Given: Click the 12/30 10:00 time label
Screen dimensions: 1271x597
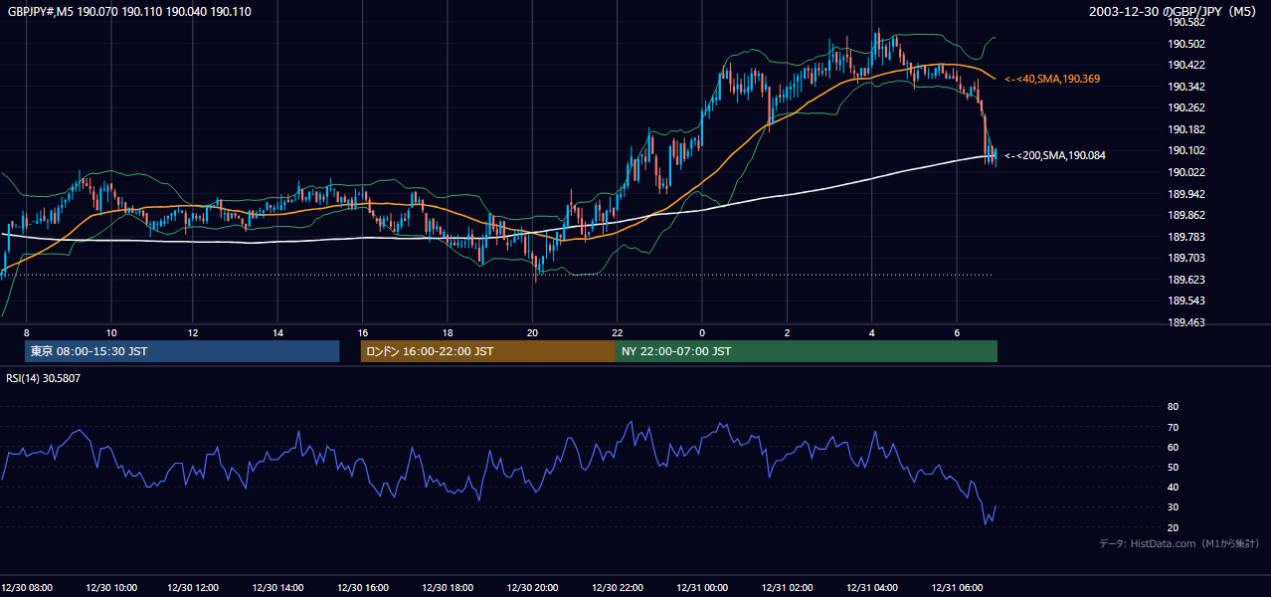Looking at the screenshot, I should pos(111,588).
